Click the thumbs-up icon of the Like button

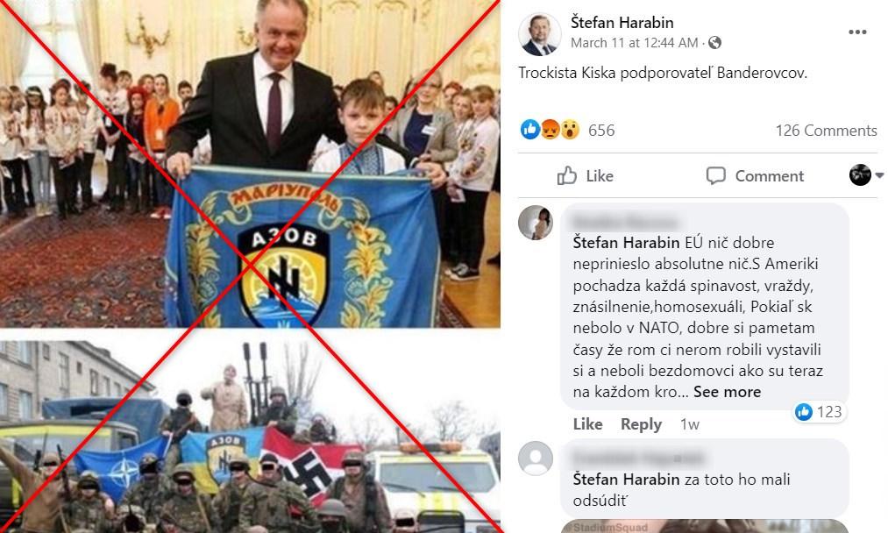567,175
